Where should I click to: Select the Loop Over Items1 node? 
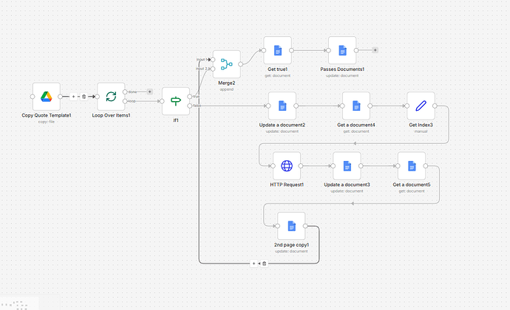coord(111,97)
